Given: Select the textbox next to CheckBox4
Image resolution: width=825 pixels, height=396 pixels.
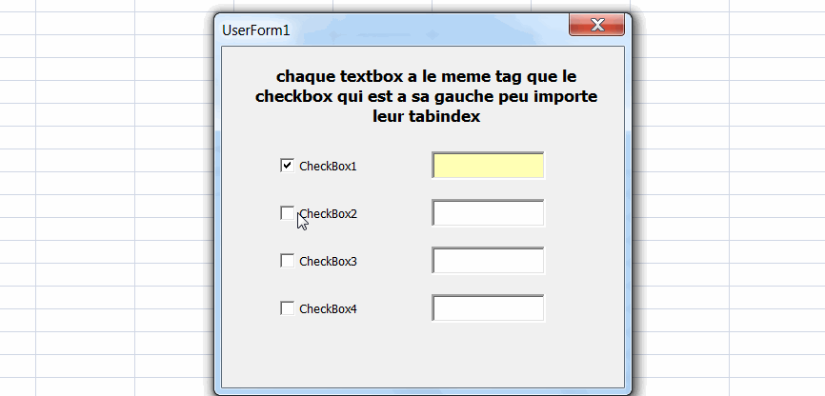Looking at the screenshot, I should pos(488,308).
